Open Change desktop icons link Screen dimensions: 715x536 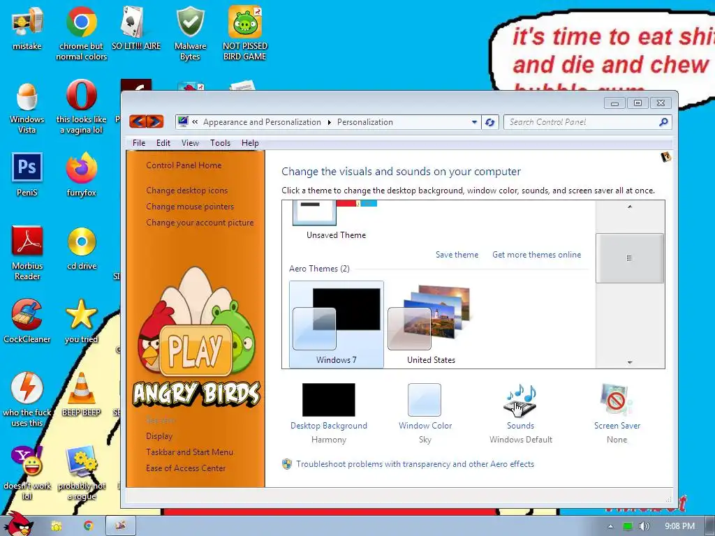pos(186,191)
